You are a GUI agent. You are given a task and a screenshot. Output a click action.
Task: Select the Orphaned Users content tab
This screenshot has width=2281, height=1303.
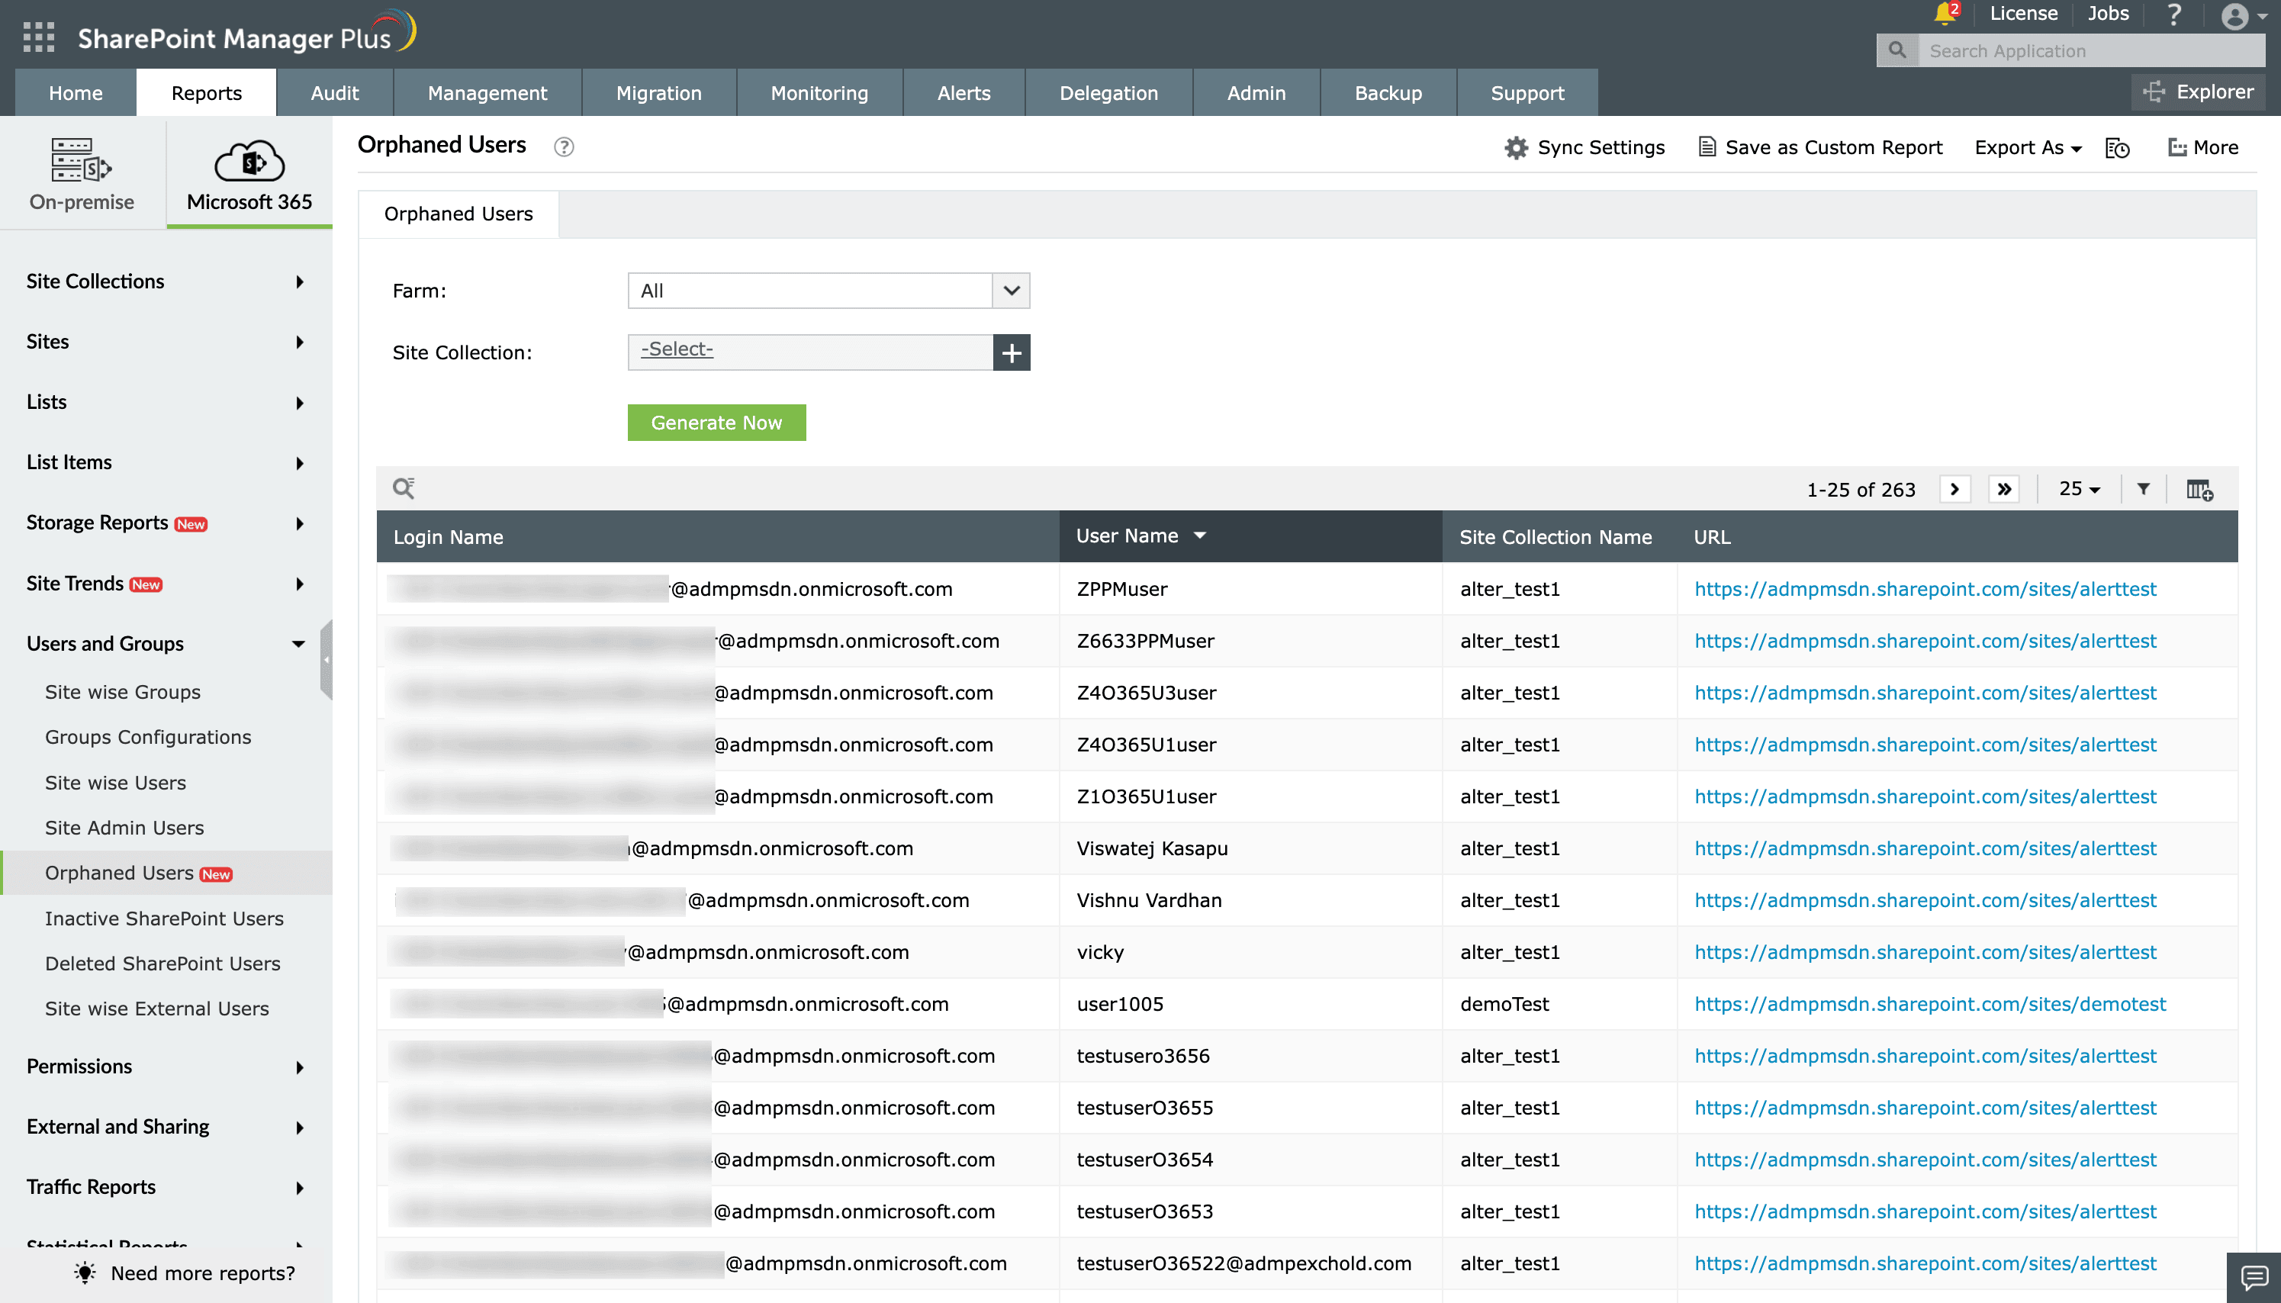coord(458,214)
